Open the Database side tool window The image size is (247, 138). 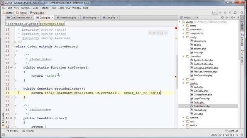242,40
